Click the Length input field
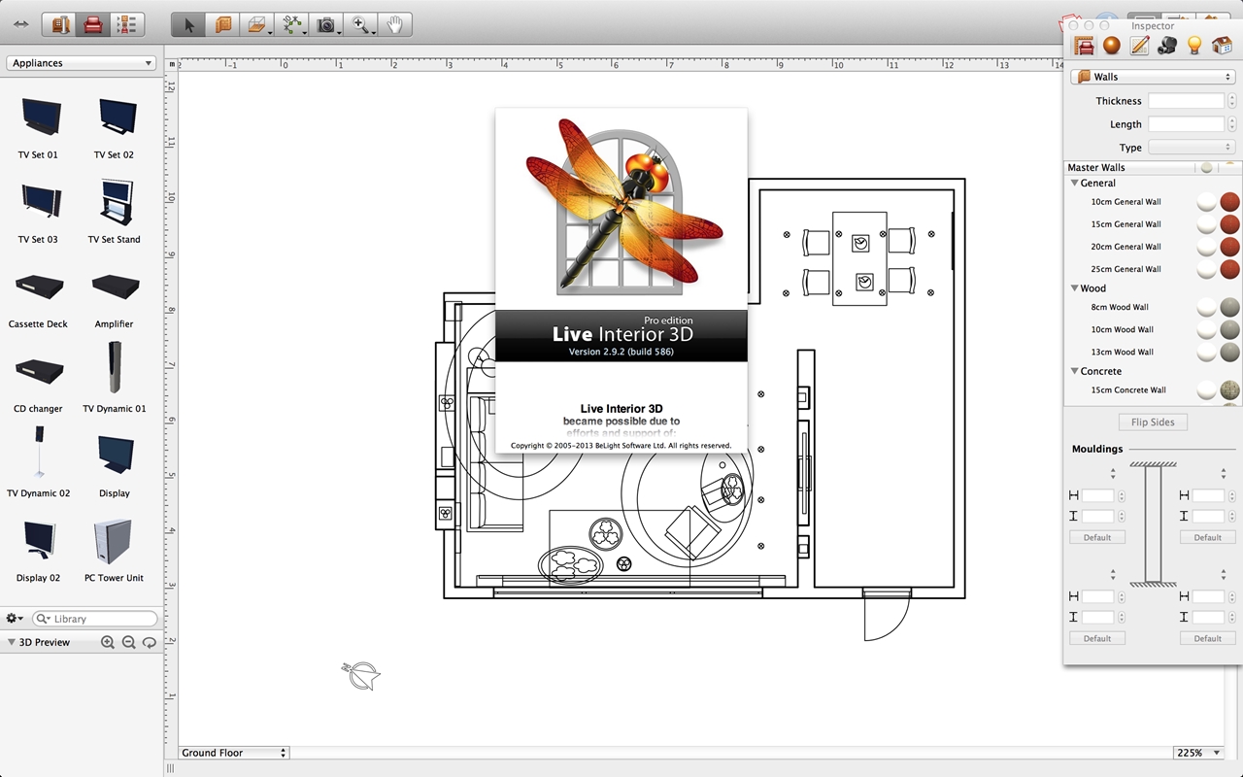This screenshot has height=777, width=1243. (x=1186, y=124)
